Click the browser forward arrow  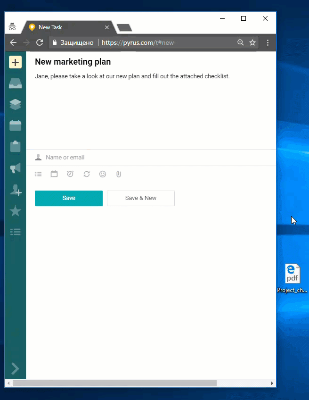[26, 42]
